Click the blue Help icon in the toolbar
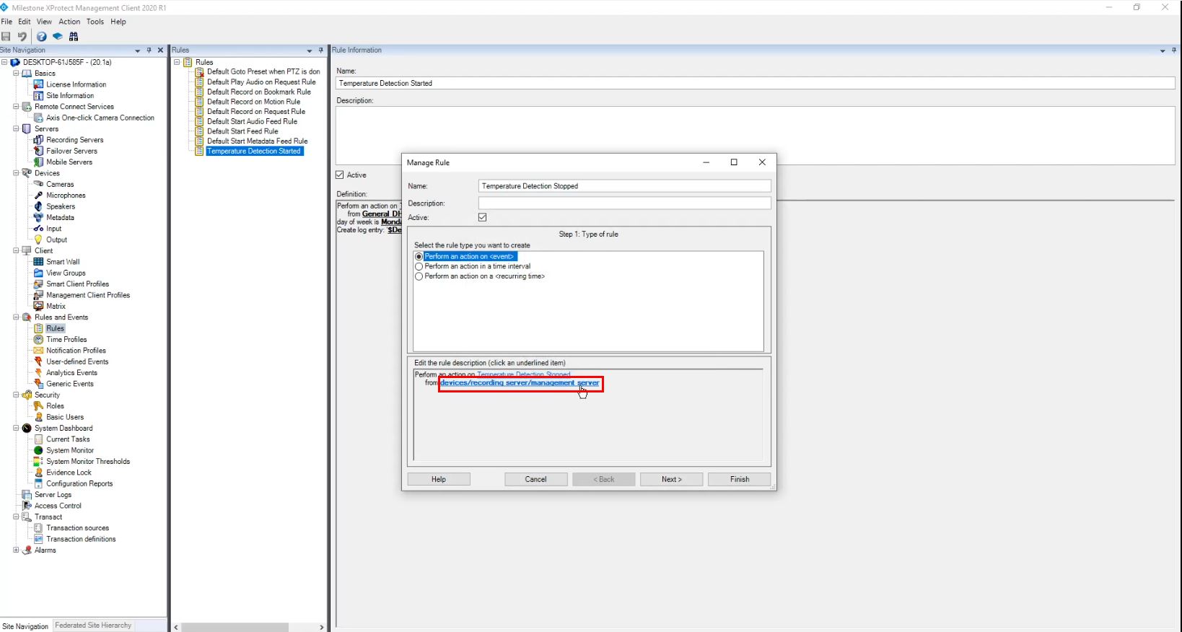Viewport: 1182px width, 632px height. coord(41,37)
